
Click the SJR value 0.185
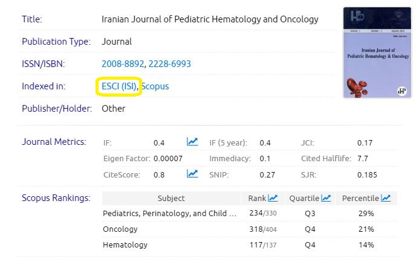coord(367,174)
